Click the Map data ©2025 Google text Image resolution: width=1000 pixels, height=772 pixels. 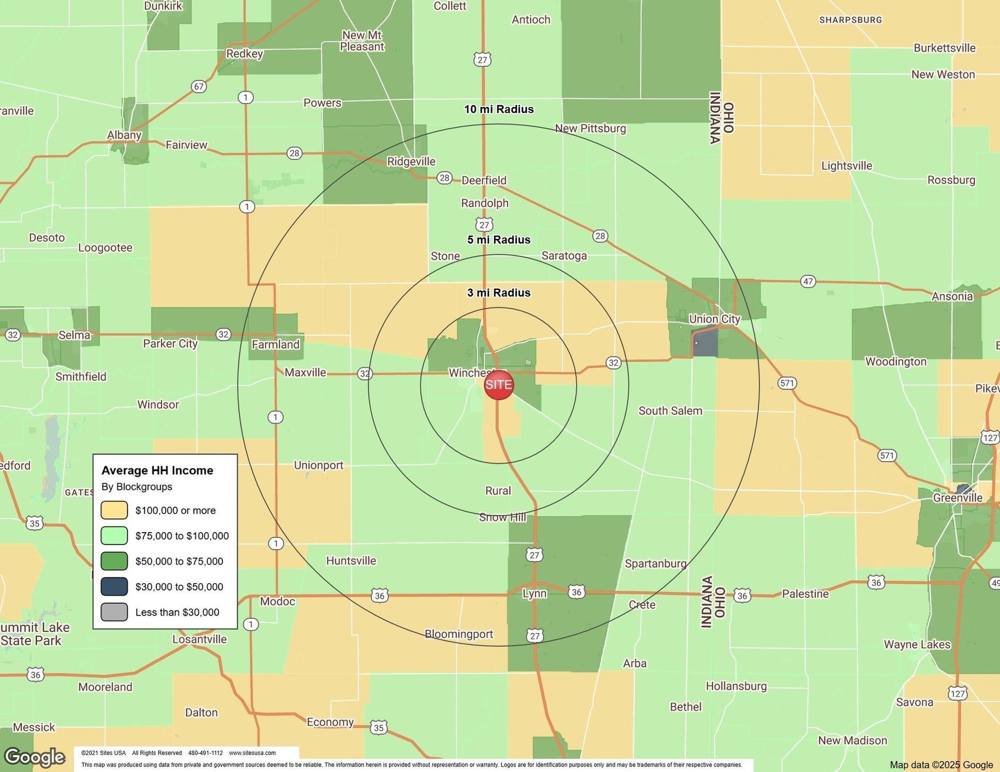[x=941, y=765]
